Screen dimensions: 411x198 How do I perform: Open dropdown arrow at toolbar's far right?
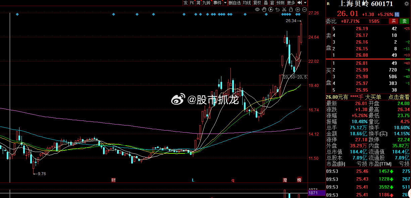pyautogui.click(x=305, y=3)
